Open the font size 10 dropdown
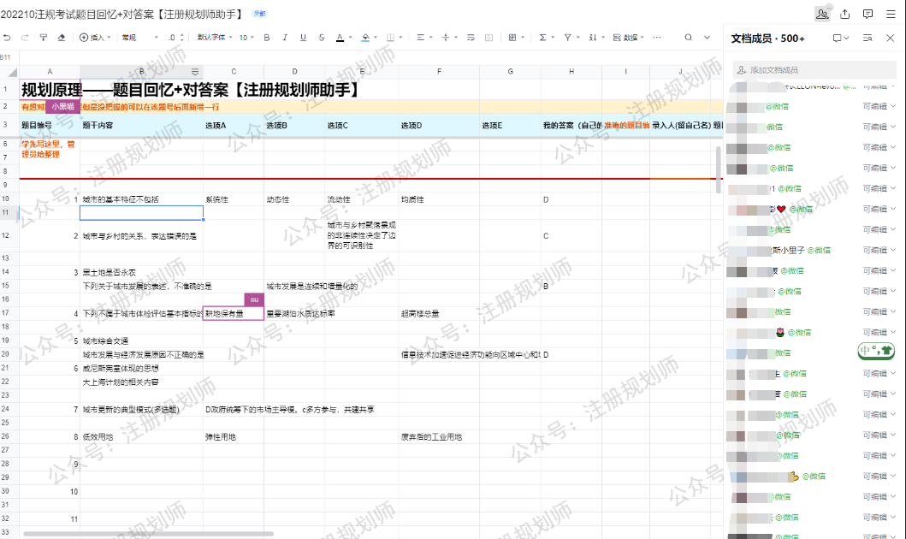906x539 pixels. click(x=246, y=38)
